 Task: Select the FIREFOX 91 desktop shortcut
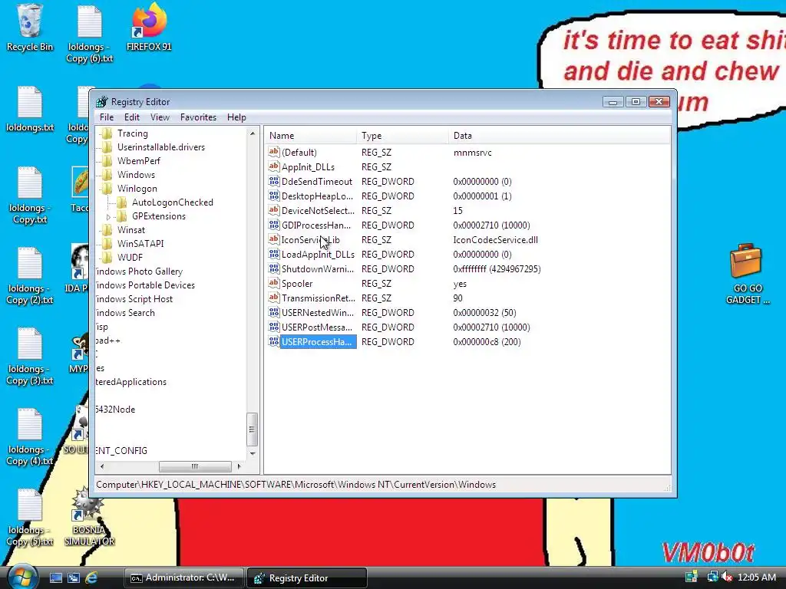click(x=149, y=28)
